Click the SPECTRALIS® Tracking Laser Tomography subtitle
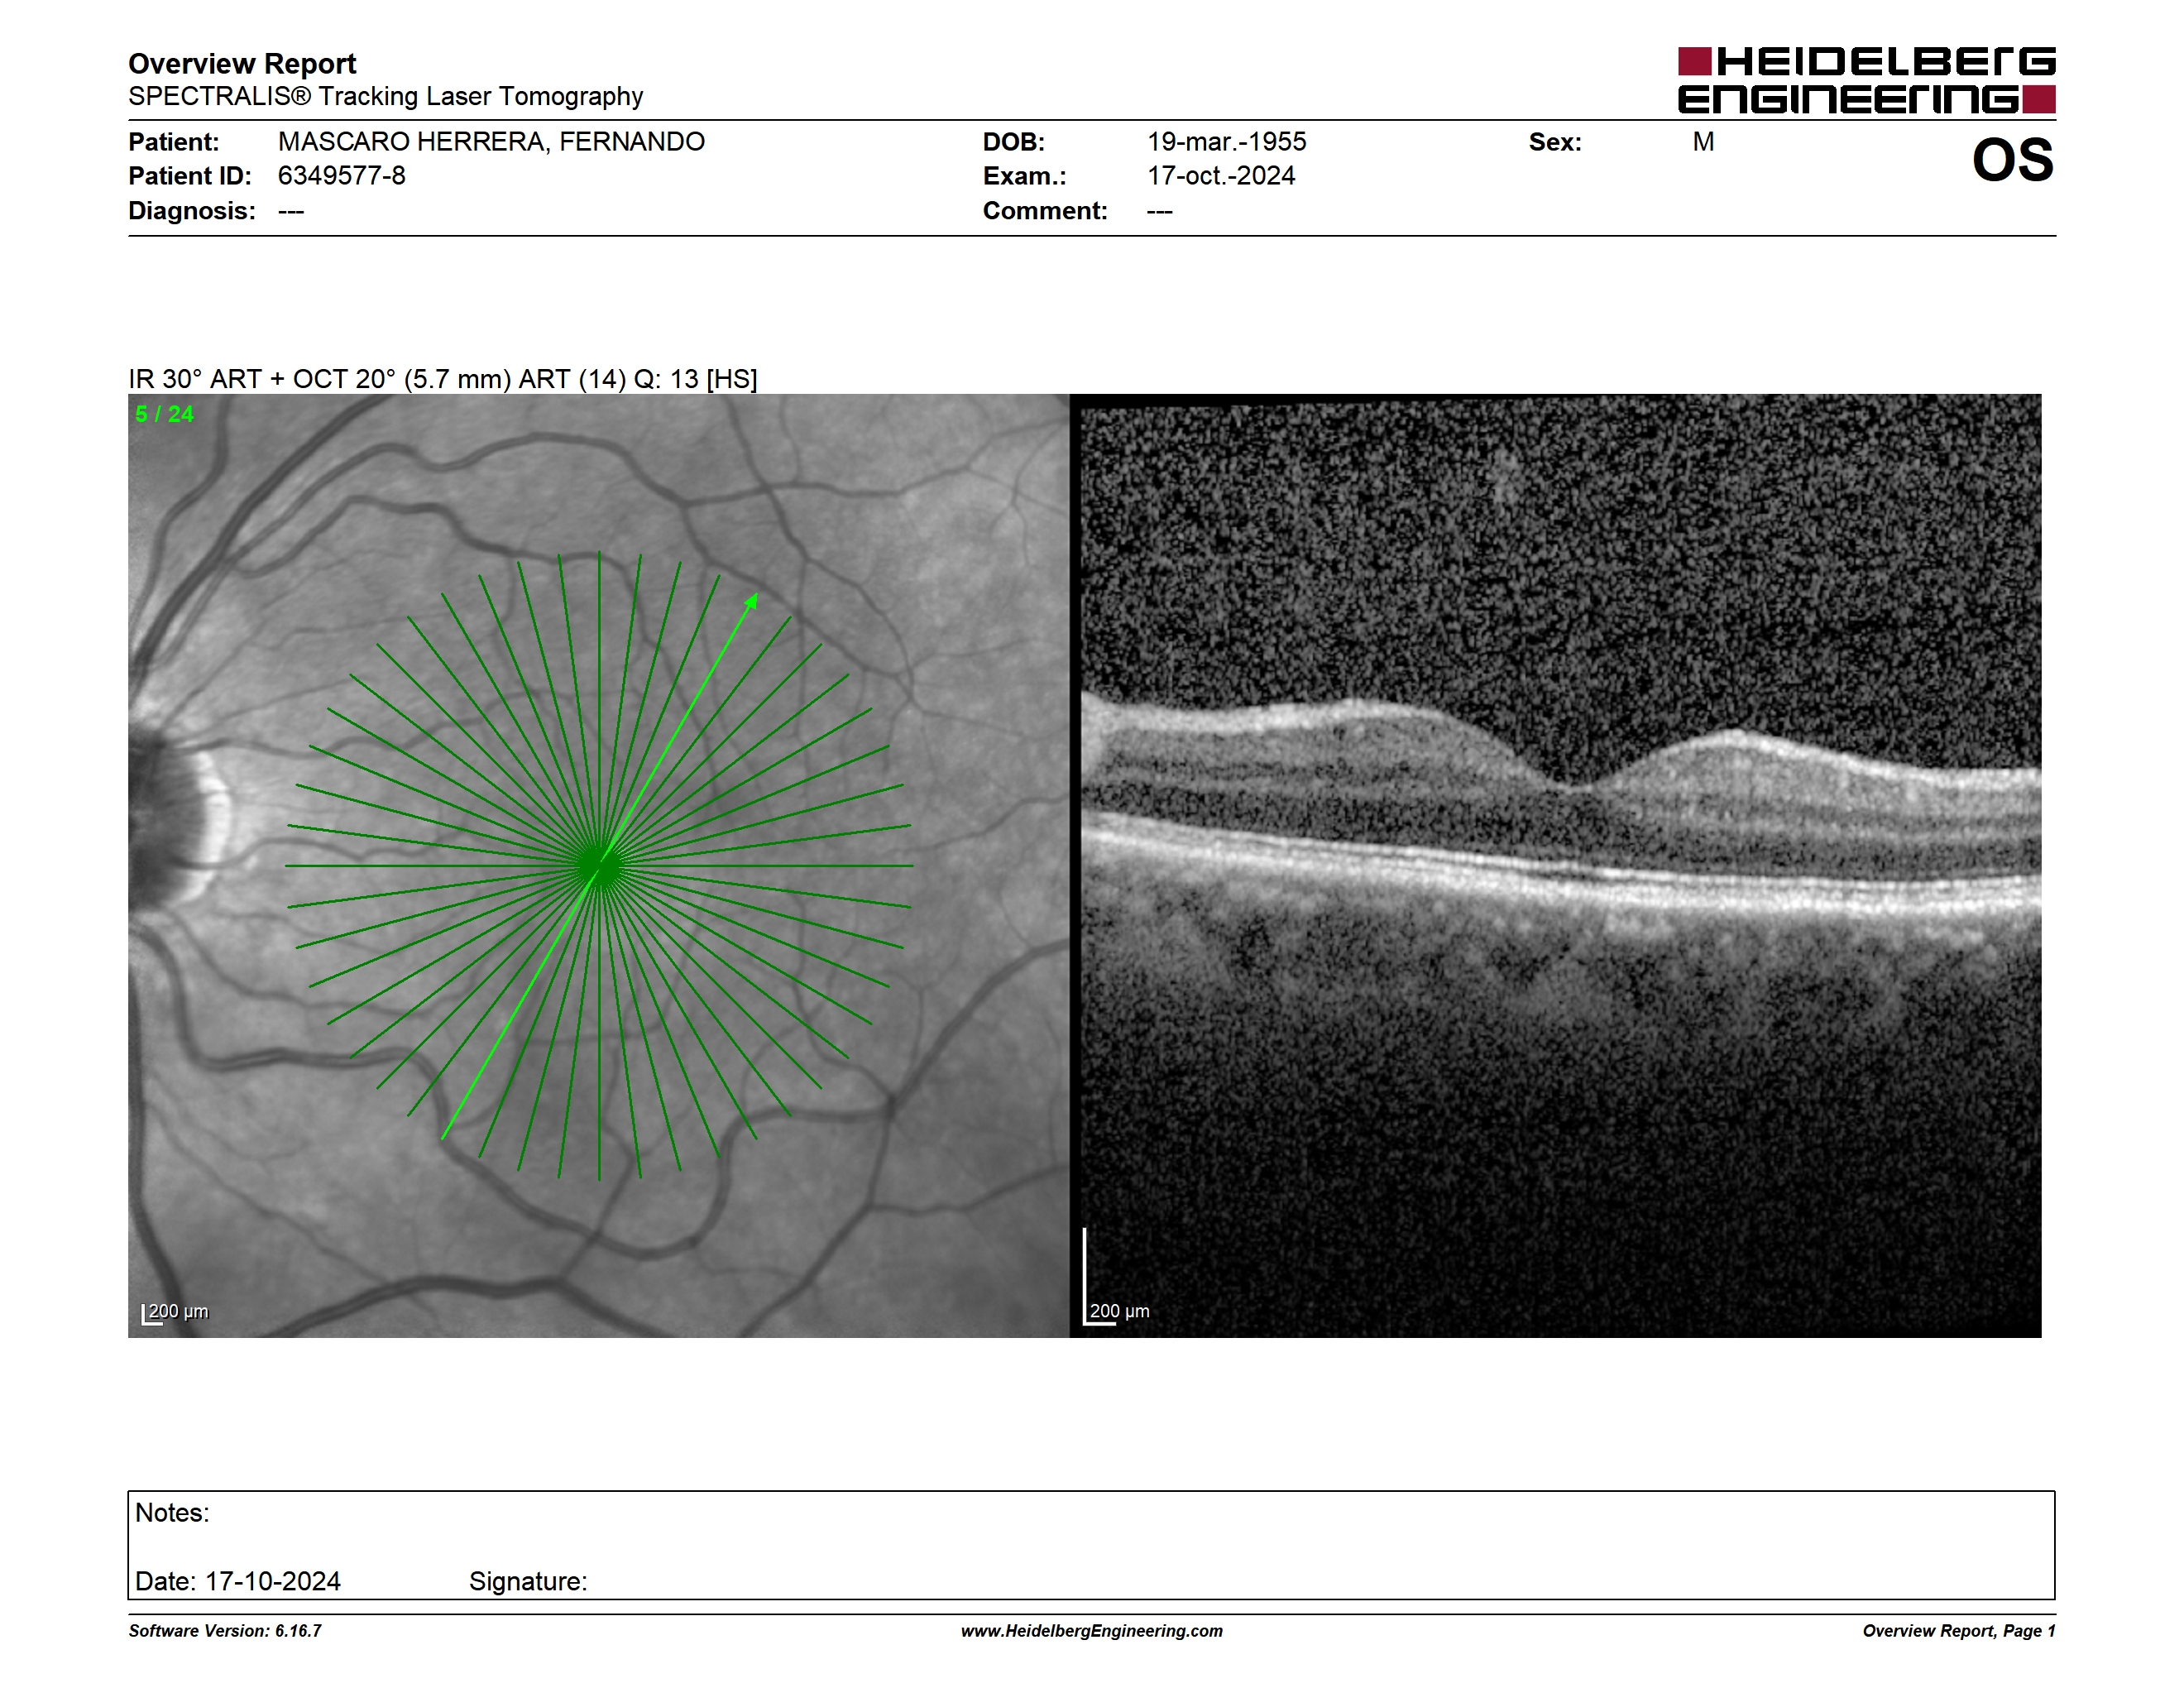2184x1688 pixels. 385,96
